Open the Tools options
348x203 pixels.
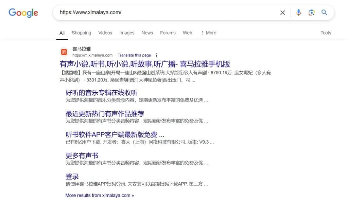pyautogui.click(x=326, y=33)
